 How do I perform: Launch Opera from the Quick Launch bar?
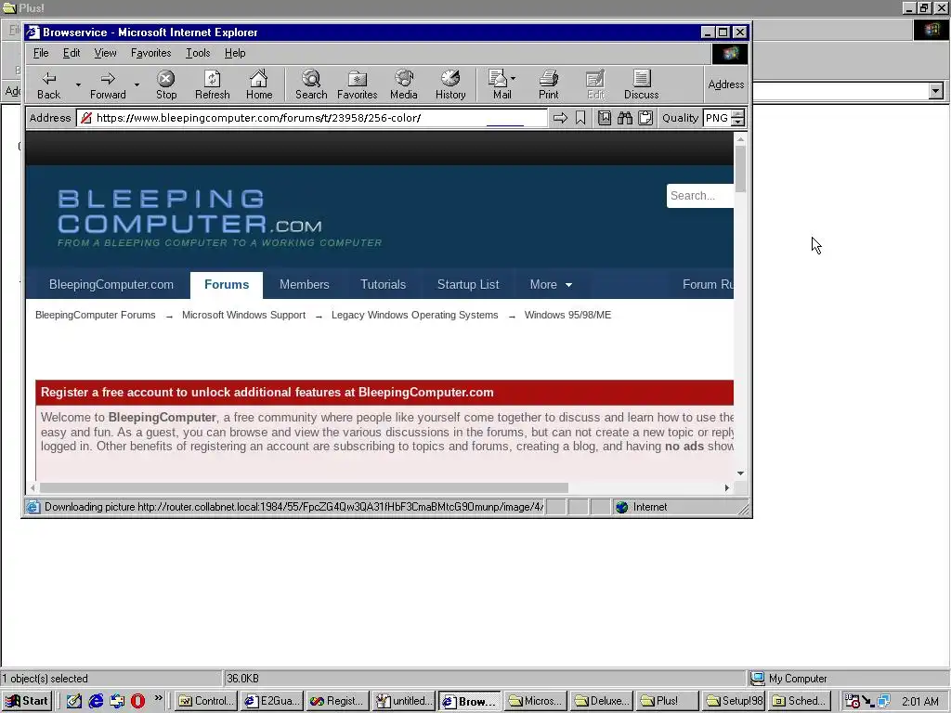(138, 701)
